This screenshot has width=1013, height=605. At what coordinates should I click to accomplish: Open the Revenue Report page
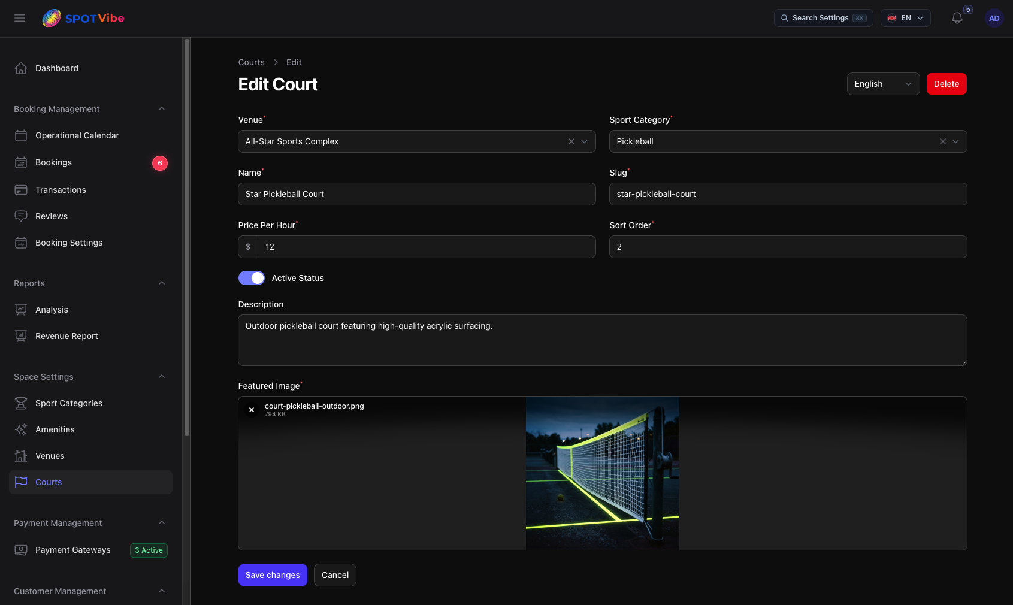tap(90, 336)
